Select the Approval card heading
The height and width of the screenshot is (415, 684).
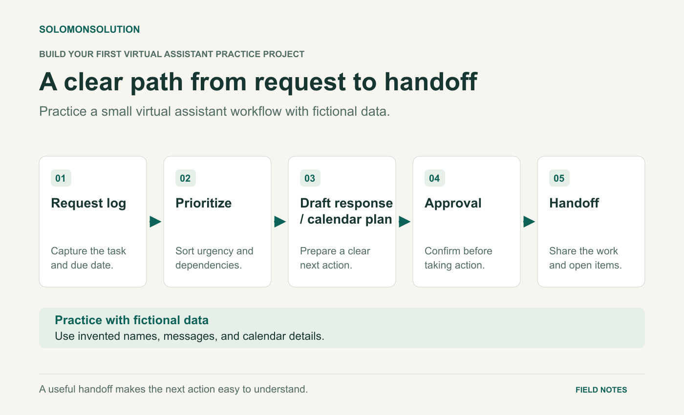point(453,203)
